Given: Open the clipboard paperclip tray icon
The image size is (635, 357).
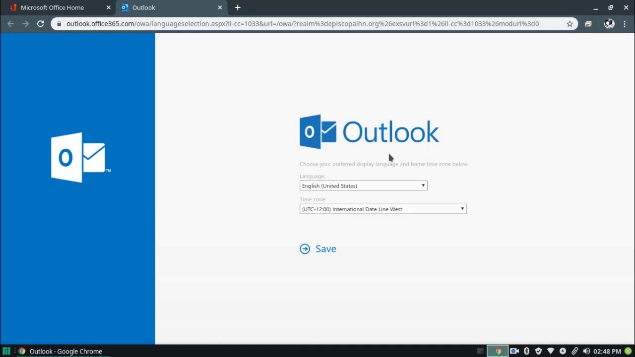Looking at the screenshot, I should click(x=574, y=351).
